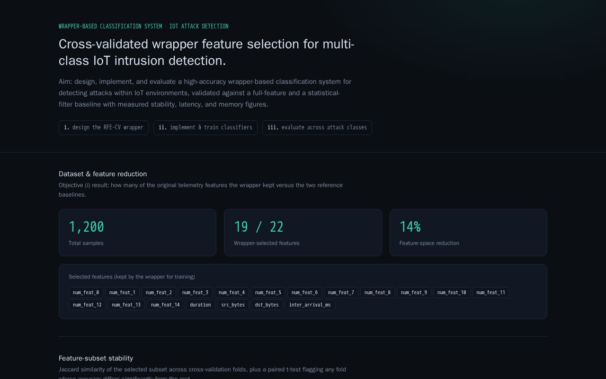This screenshot has width=606, height=379.
Task: Click the 'Objective (i) result' description text
Action: [201, 190]
